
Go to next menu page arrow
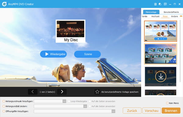pos(62,92)
